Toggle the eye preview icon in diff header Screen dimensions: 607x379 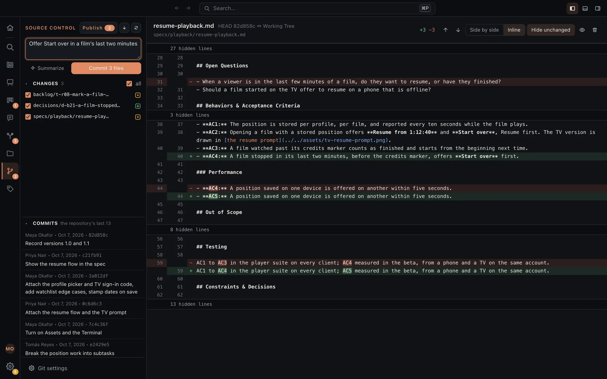(582, 30)
